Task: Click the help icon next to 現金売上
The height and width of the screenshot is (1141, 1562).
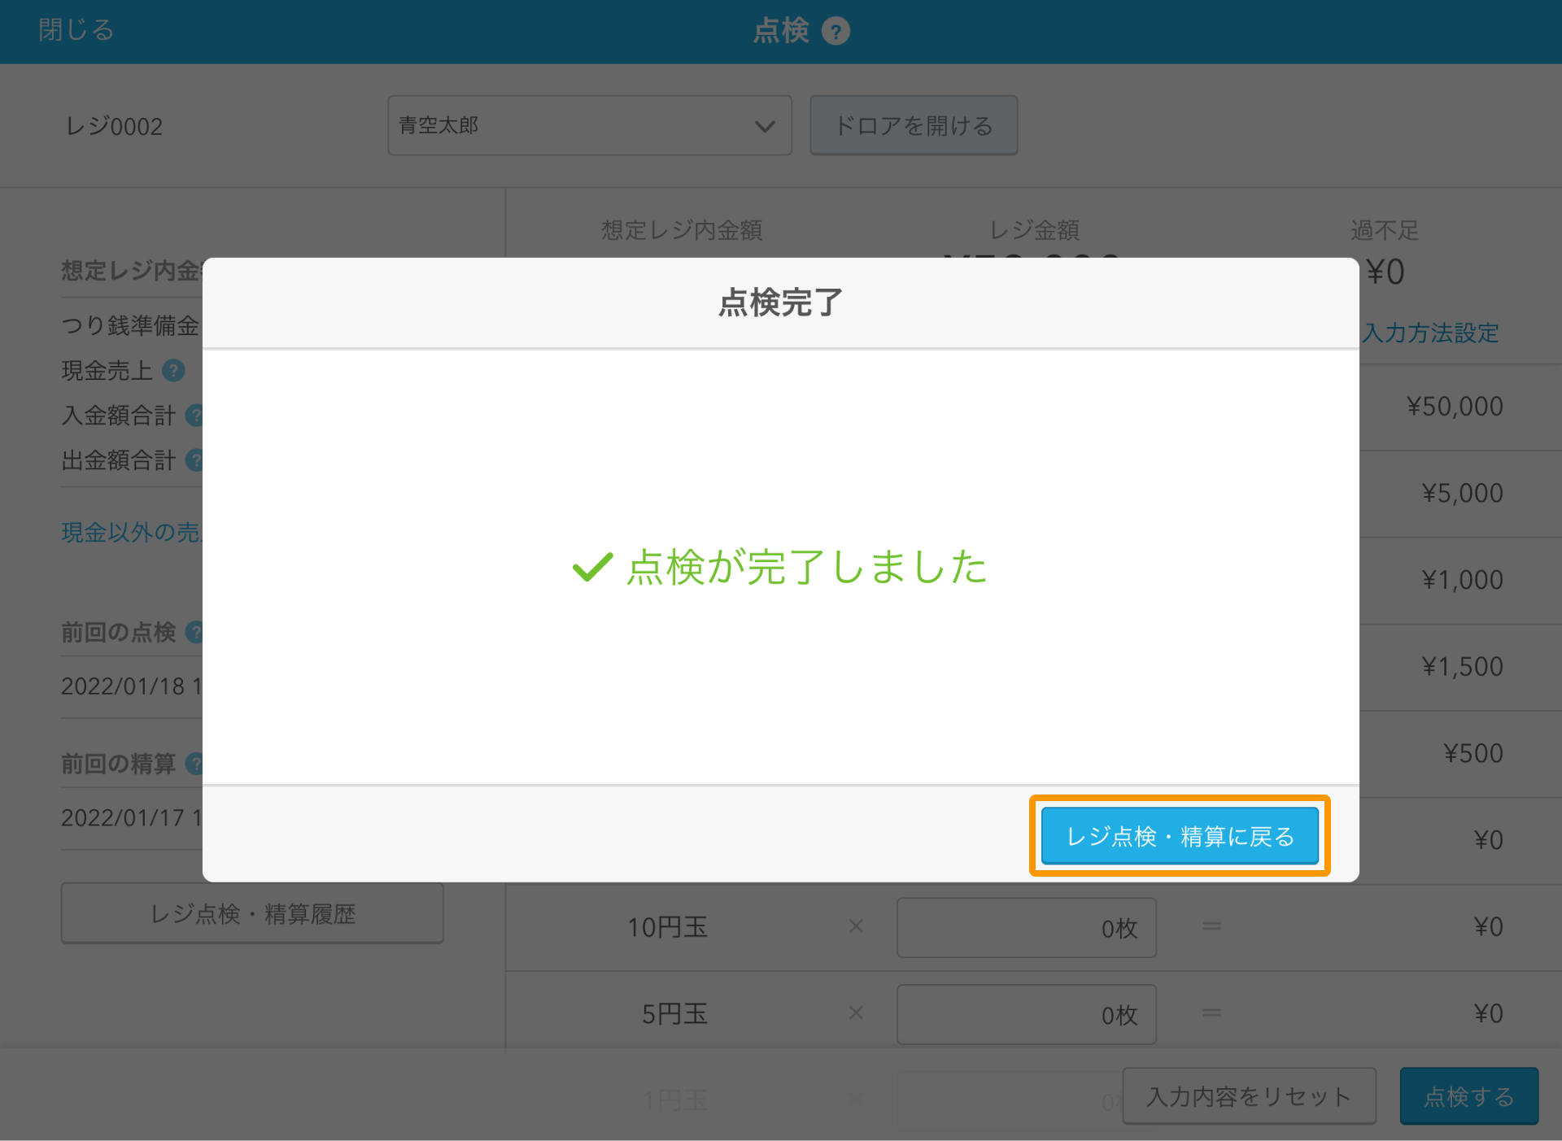Action: click(173, 371)
